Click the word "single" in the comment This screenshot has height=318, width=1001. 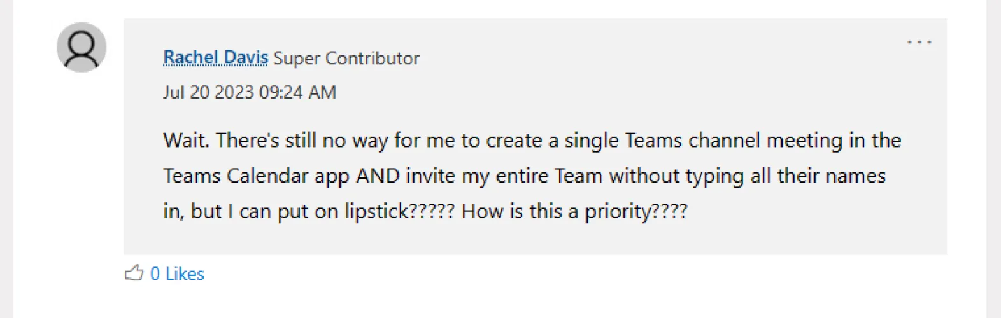click(x=592, y=140)
